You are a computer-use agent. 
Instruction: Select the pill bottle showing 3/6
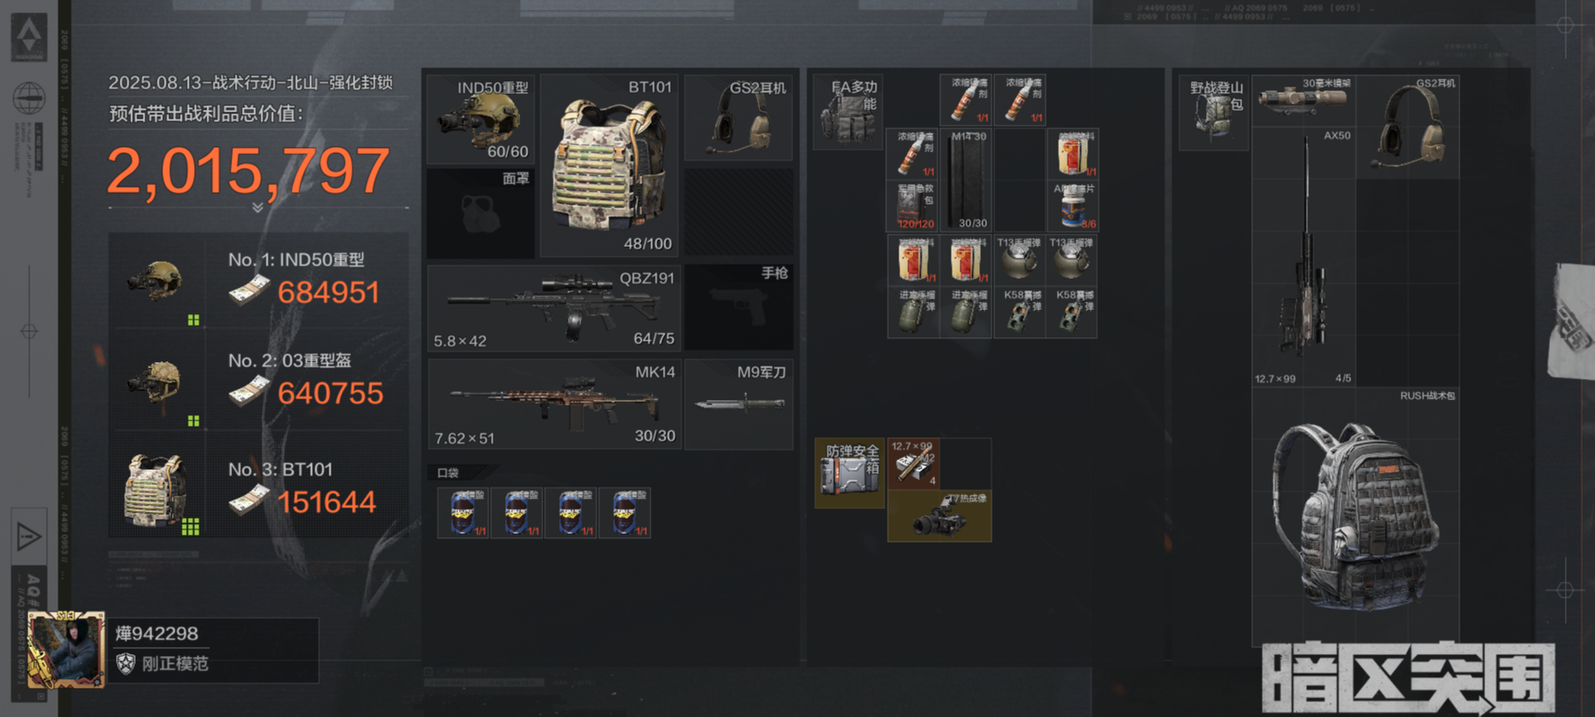[1072, 206]
